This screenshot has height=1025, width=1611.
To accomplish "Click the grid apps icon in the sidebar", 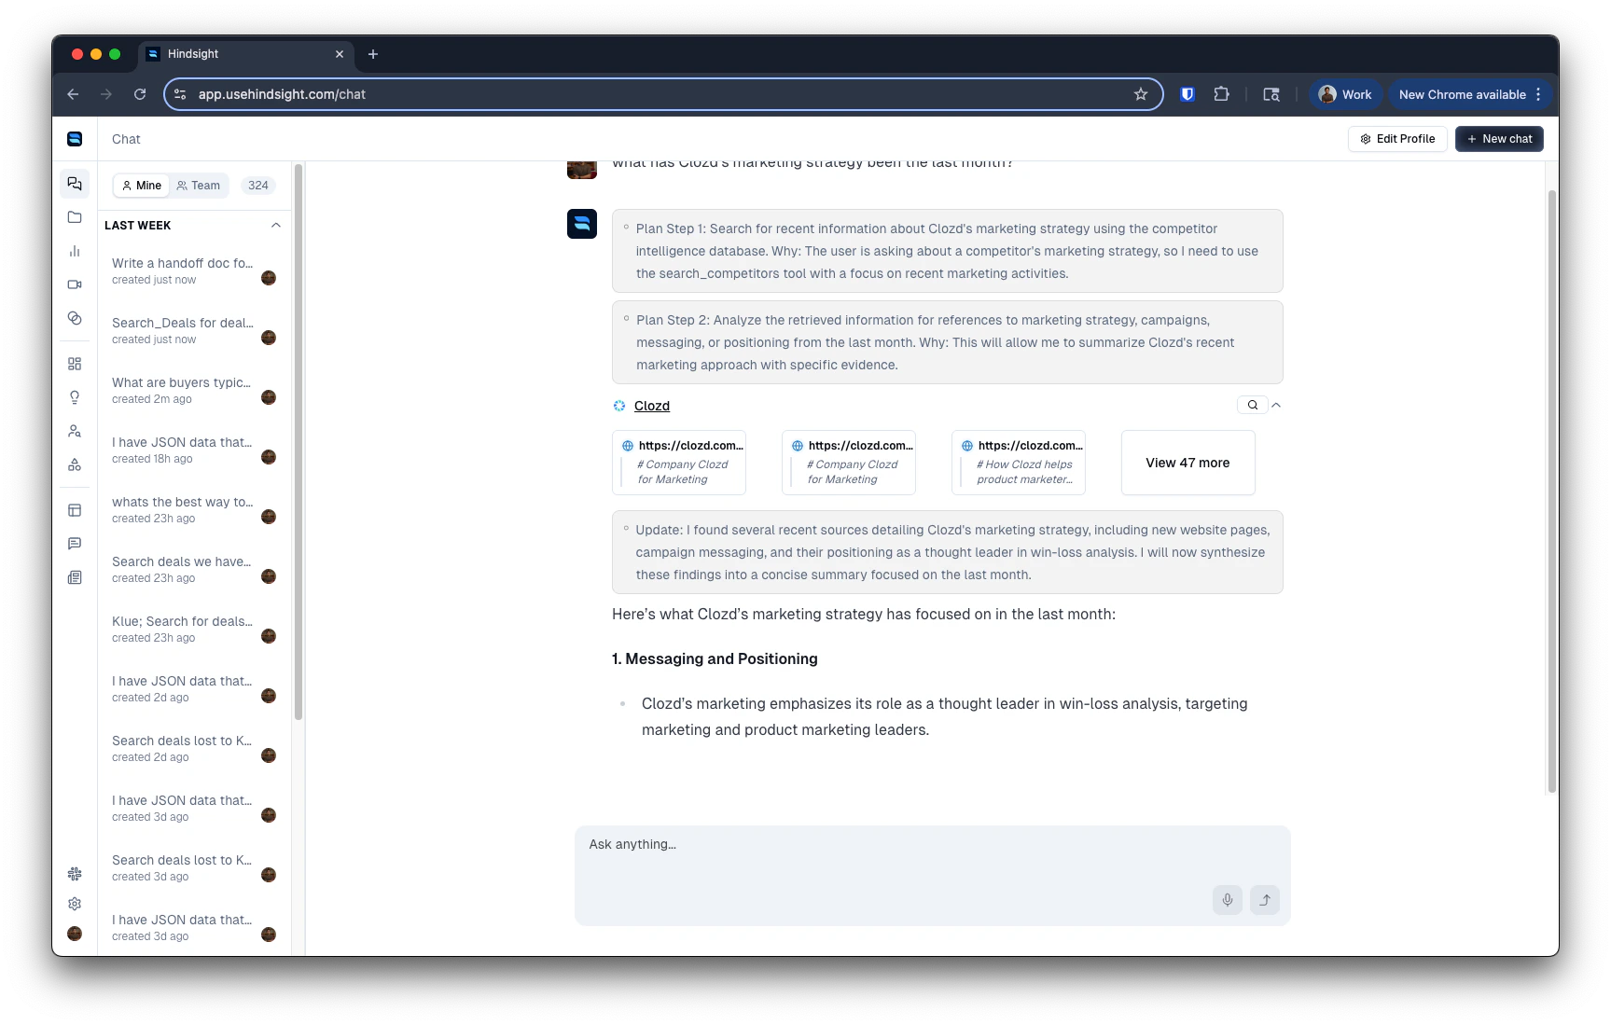I will [75, 364].
